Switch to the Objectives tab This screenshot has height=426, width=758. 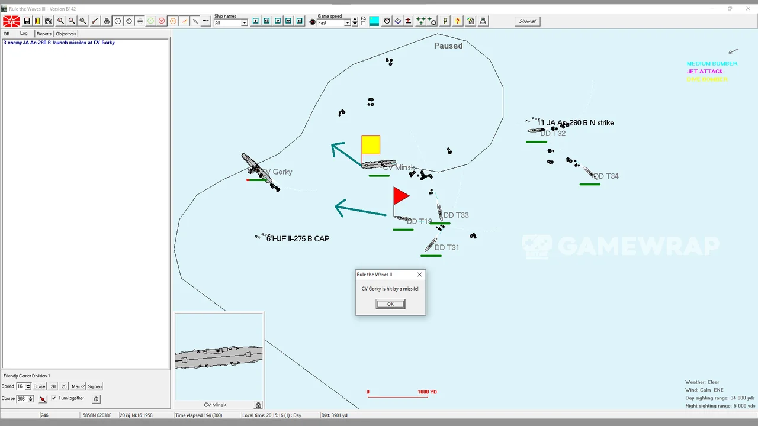pos(66,34)
